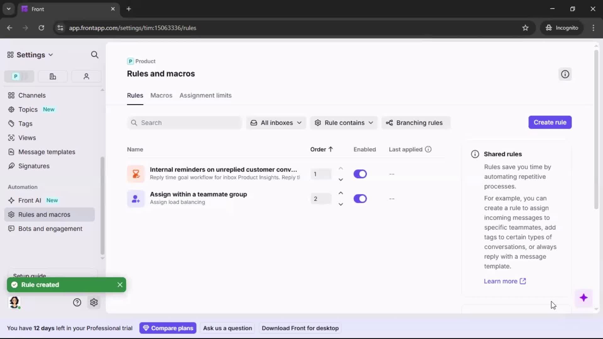Screen dimensions: 603x339
Task: Click the help question mark icon
Action: (77, 302)
